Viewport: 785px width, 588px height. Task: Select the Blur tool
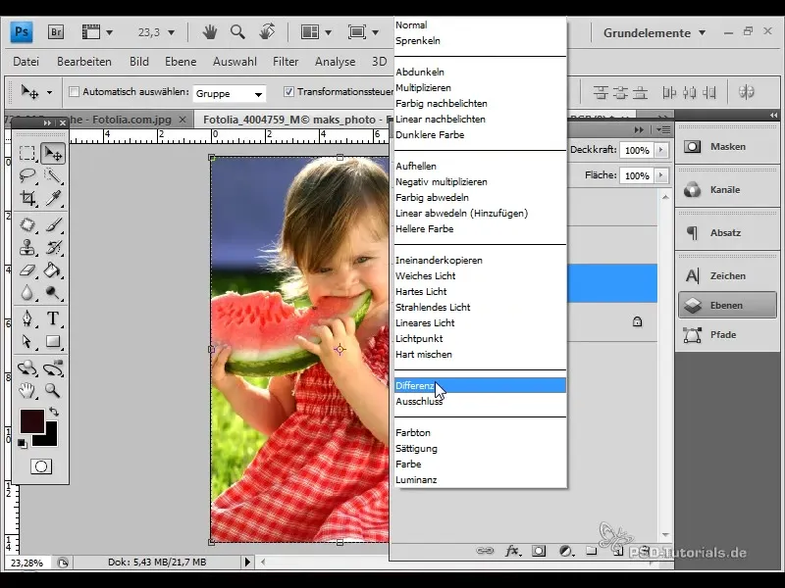point(27,292)
